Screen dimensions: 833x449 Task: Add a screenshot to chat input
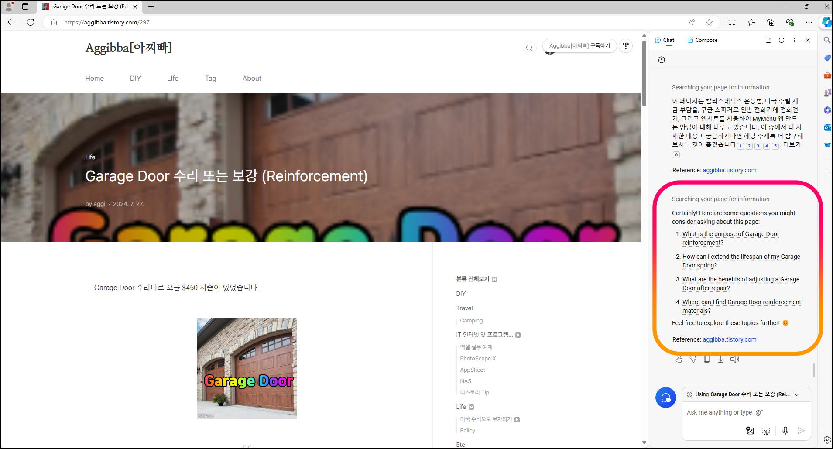(766, 431)
